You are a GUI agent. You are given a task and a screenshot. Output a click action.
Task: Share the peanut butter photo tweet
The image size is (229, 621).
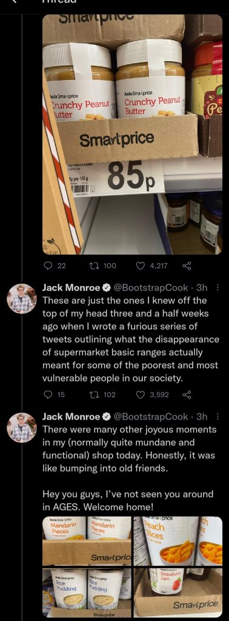tap(187, 266)
